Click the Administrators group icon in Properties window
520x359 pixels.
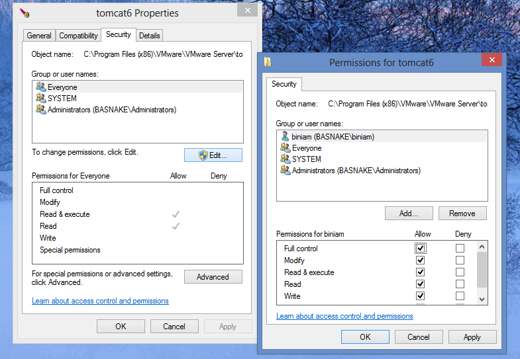click(x=41, y=110)
